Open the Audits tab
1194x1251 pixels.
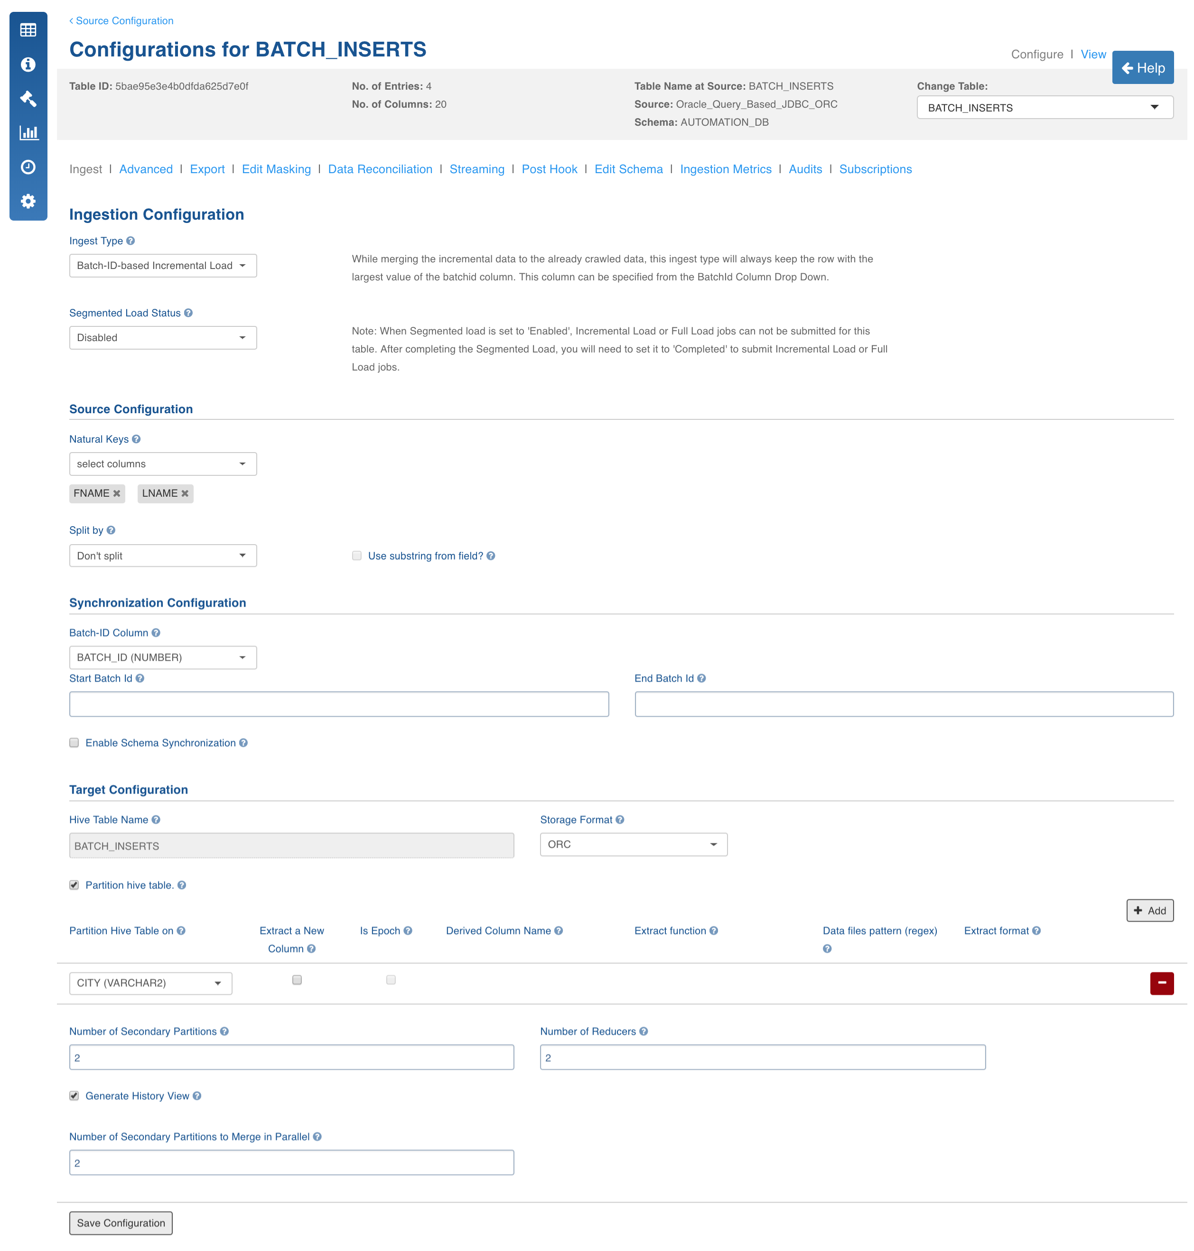point(805,168)
